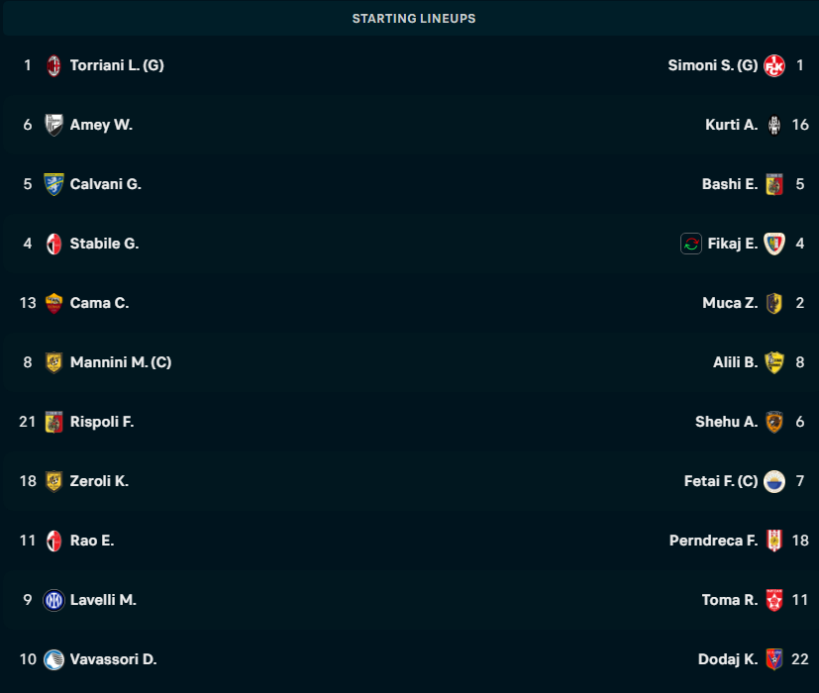This screenshot has width=819, height=693.
Task: Open the club crest beside Calvani G.
Action: (x=53, y=184)
